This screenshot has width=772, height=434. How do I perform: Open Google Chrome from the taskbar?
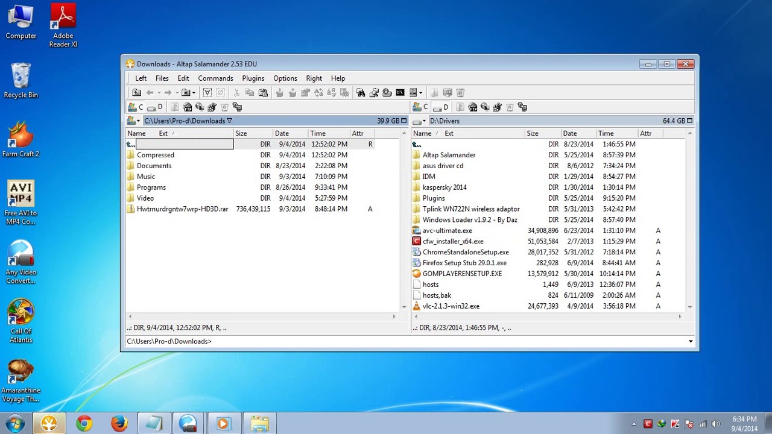tap(84, 424)
